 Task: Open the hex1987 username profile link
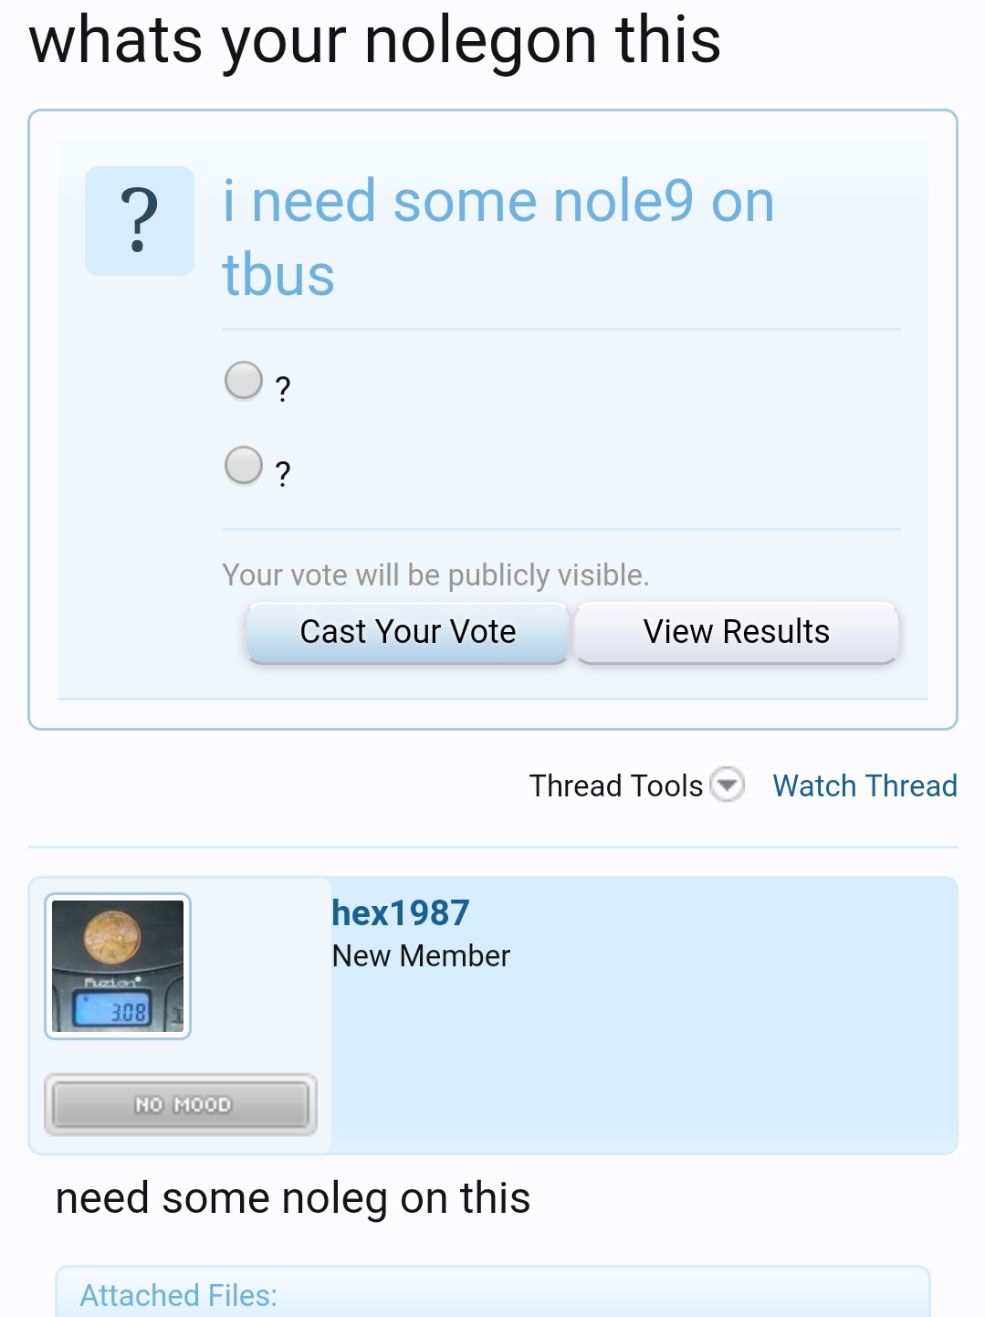pyautogui.click(x=400, y=912)
